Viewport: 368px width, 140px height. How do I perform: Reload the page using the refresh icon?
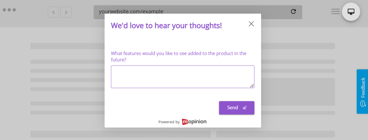click(293, 12)
